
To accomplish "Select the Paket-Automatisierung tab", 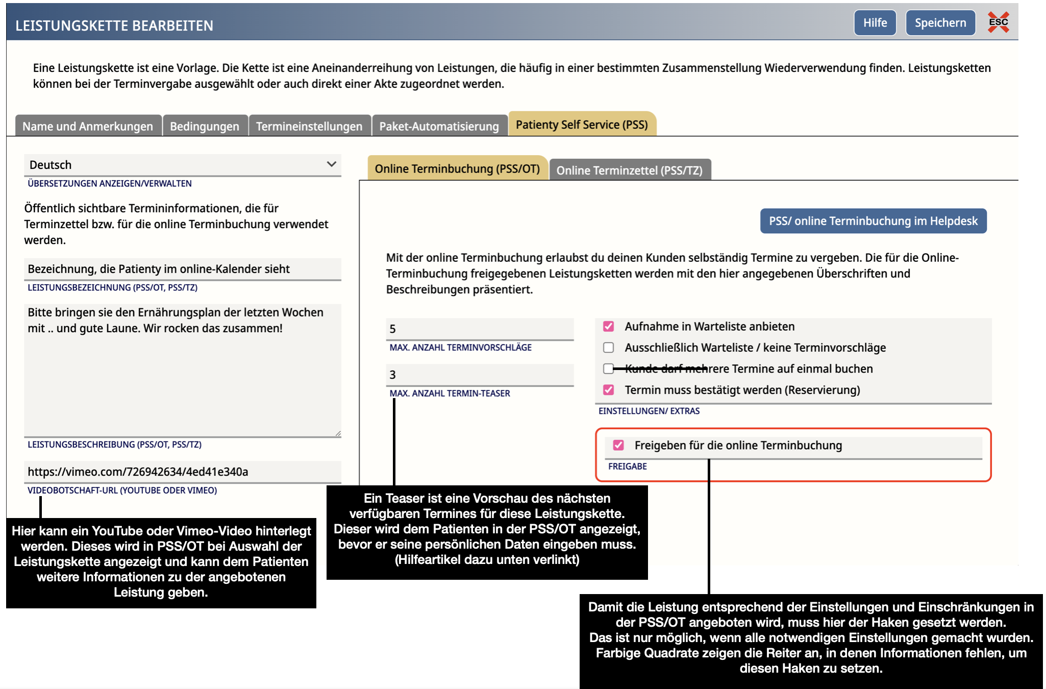I will (439, 126).
